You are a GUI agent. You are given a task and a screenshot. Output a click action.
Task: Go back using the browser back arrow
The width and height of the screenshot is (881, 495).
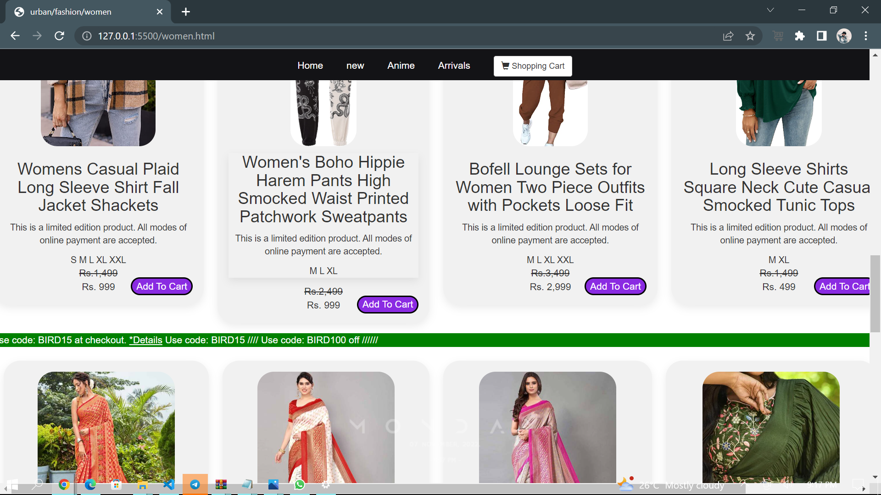[15, 36]
